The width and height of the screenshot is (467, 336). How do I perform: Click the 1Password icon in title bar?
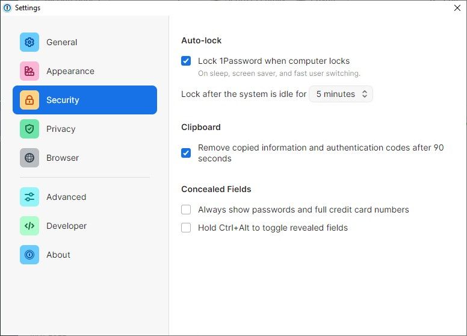[x=7, y=8]
